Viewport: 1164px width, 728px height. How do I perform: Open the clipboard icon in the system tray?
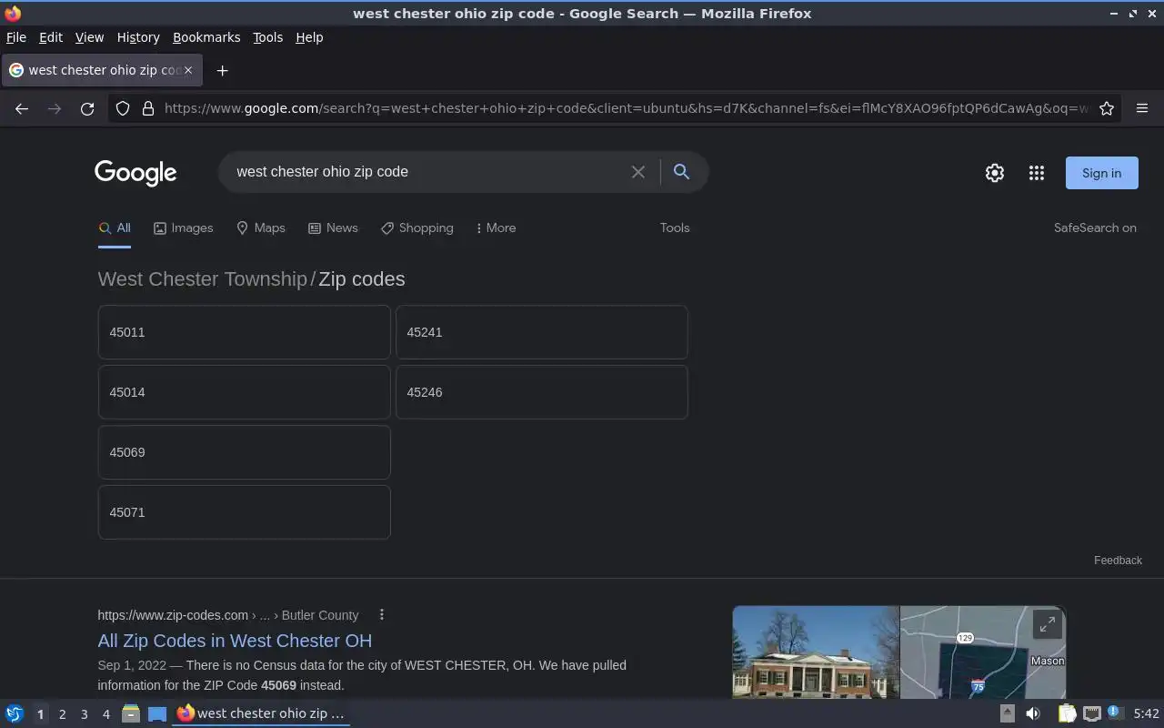pos(1067,713)
